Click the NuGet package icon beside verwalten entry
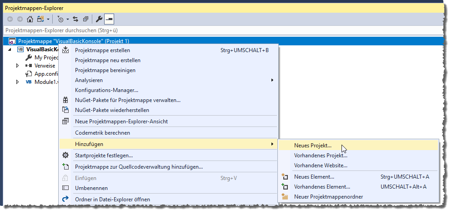Image resolution: width=452 pixels, height=214 pixels. [x=66, y=100]
